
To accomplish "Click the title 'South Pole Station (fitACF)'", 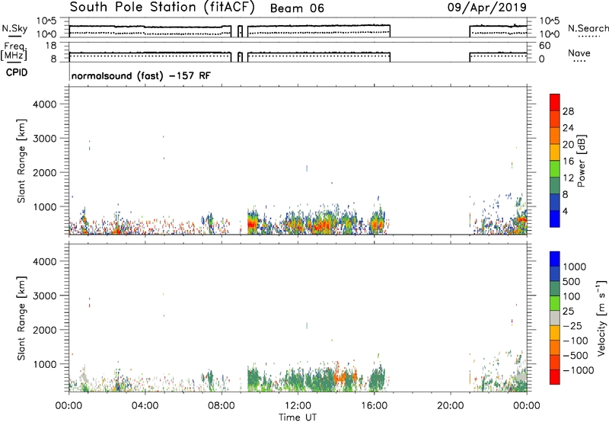I will tap(162, 8).
